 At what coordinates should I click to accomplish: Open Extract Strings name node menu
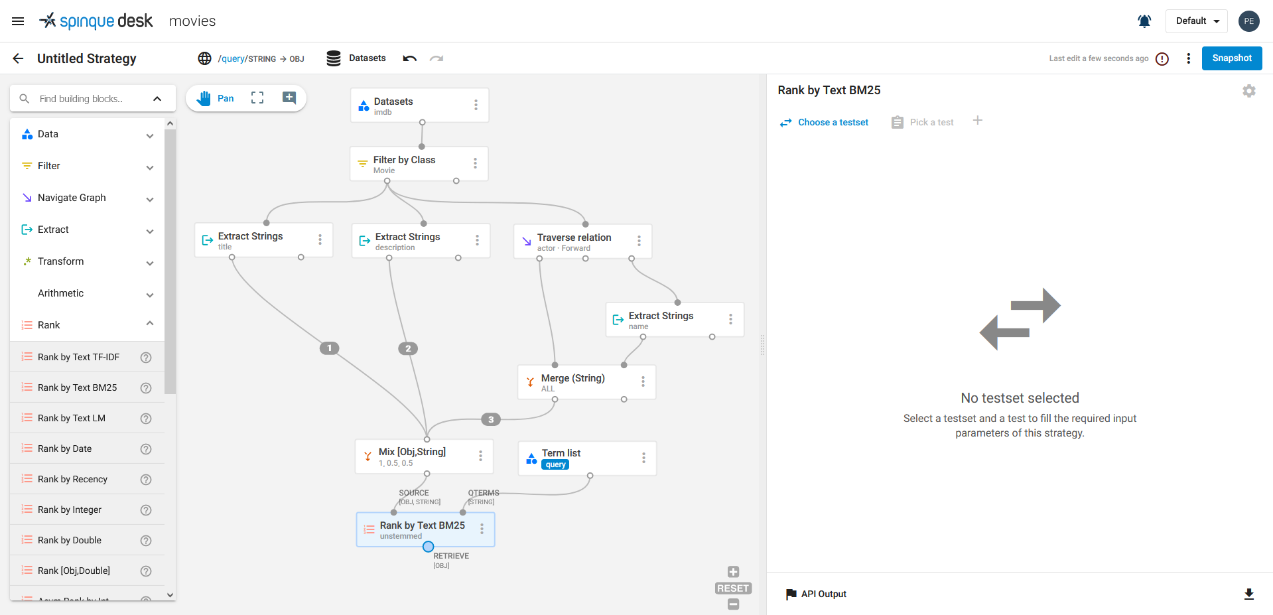(730, 319)
